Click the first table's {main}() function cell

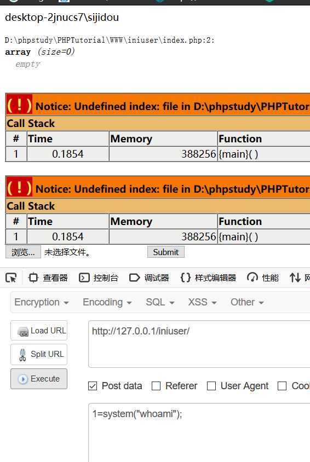tap(264, 154)
